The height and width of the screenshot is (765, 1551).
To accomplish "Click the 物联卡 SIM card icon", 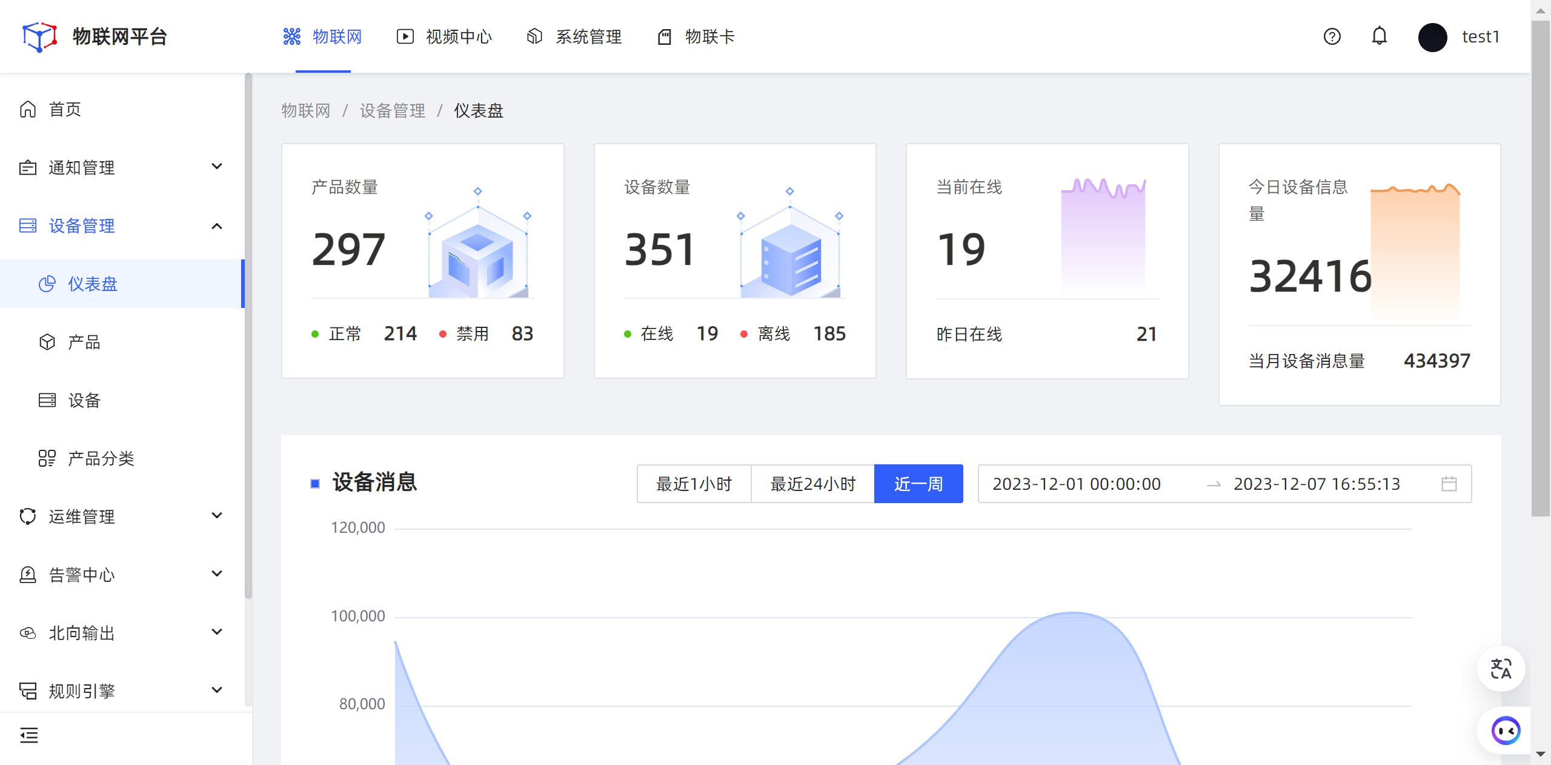I will pos(665,36).
